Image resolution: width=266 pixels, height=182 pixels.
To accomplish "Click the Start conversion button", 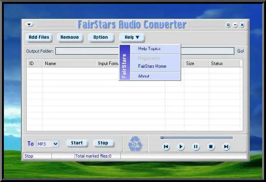I will coord(77,143).
